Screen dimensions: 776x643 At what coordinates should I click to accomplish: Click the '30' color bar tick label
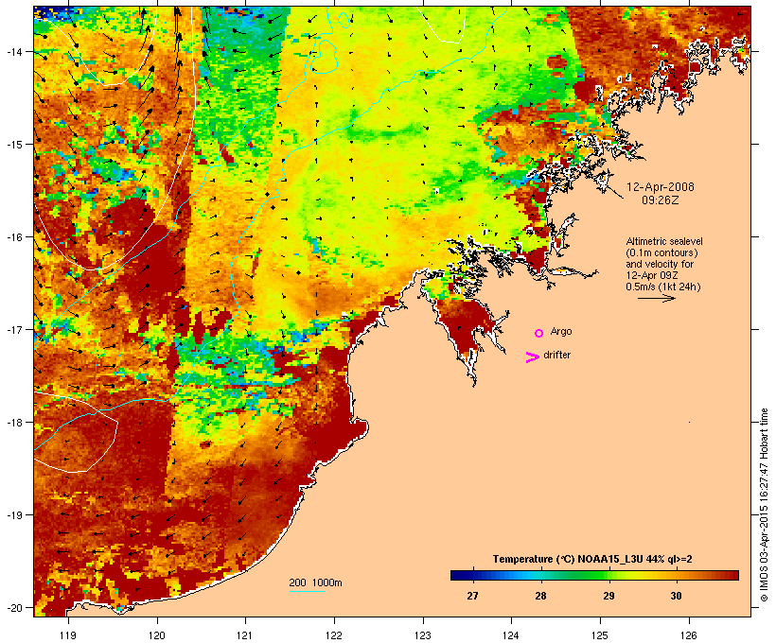[676, 596]
